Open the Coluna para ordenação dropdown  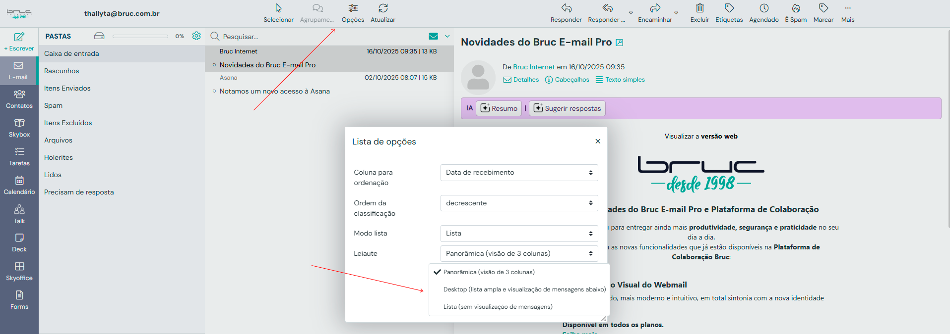click(x=519, y=173)
